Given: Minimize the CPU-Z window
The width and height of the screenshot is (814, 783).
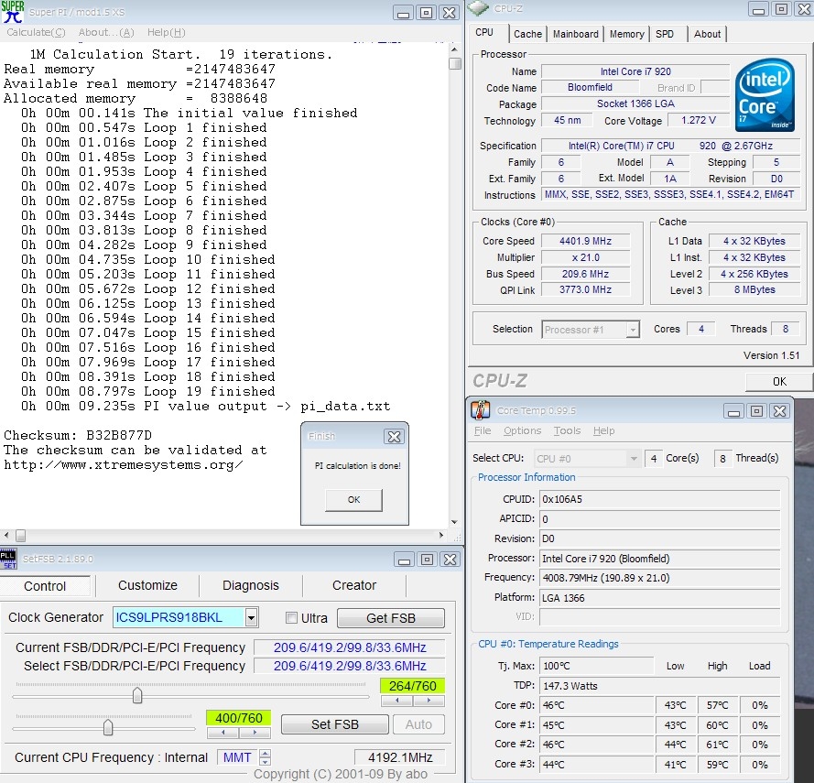Looking at the screenshot, I should (758, 9).
